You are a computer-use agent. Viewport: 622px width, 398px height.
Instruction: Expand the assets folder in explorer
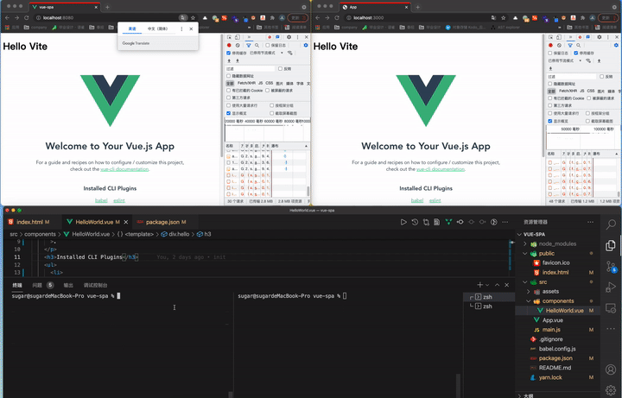click(529, 291)
